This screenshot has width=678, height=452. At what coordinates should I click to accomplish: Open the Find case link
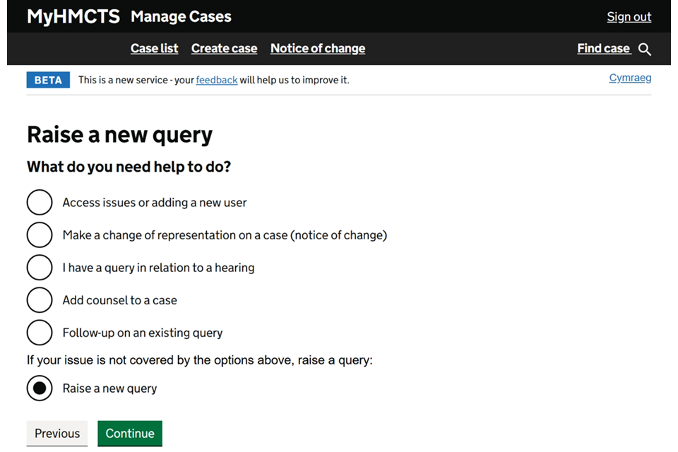click(x=603, y=49)
